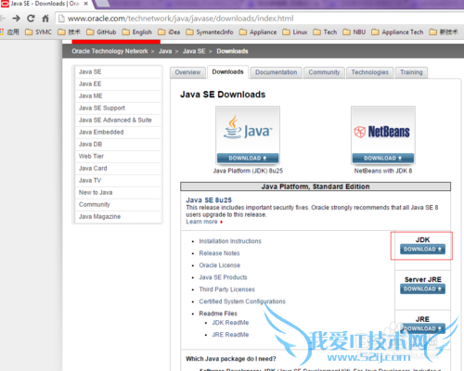Close the Java SE Downloads browser tab
The image size is (464, 371).
[x=86, y=4]
